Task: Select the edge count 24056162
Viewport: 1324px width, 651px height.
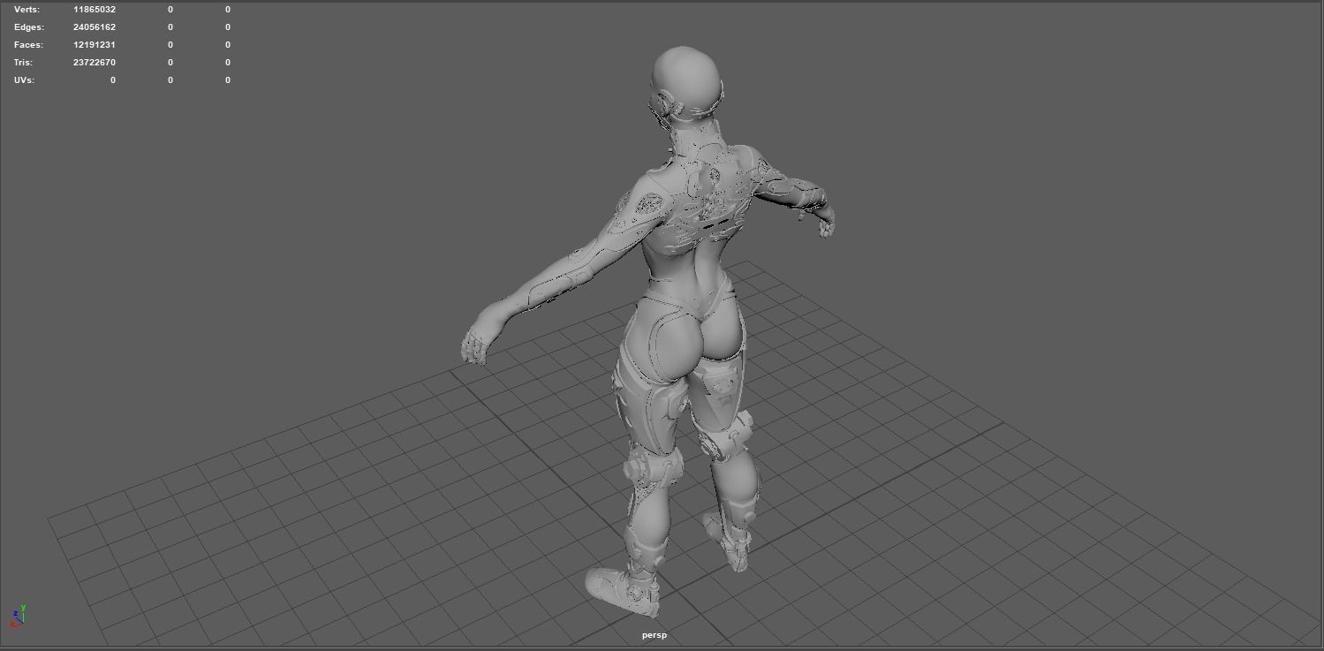Action: [95, 27]
